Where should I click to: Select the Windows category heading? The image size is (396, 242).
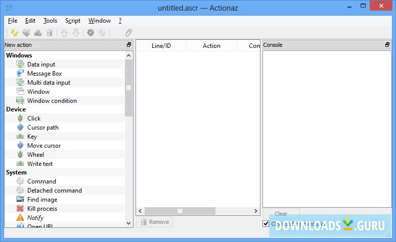point(19,55)
